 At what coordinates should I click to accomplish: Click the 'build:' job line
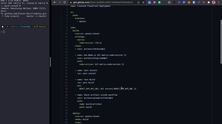pos(76,31)
